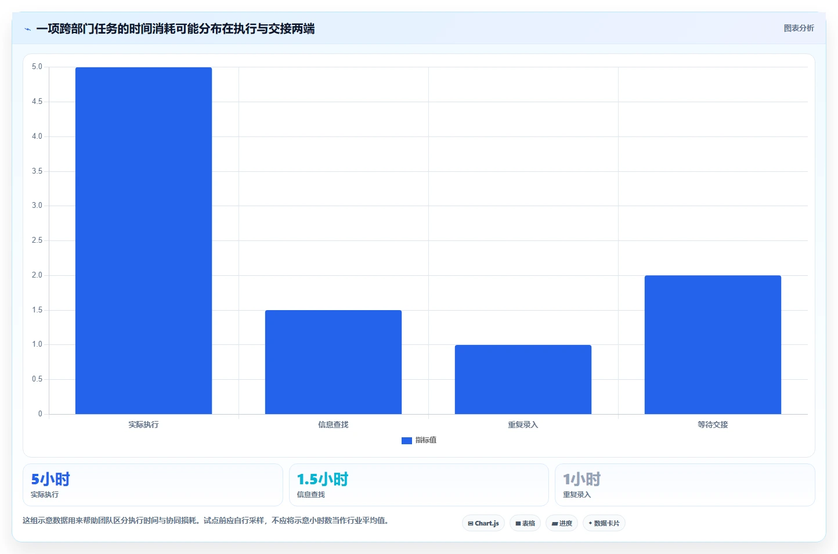Viewport: 838px width, 554px height.
Task: Click the footnote beginning 这组示意数据
Action: (205, 520)
